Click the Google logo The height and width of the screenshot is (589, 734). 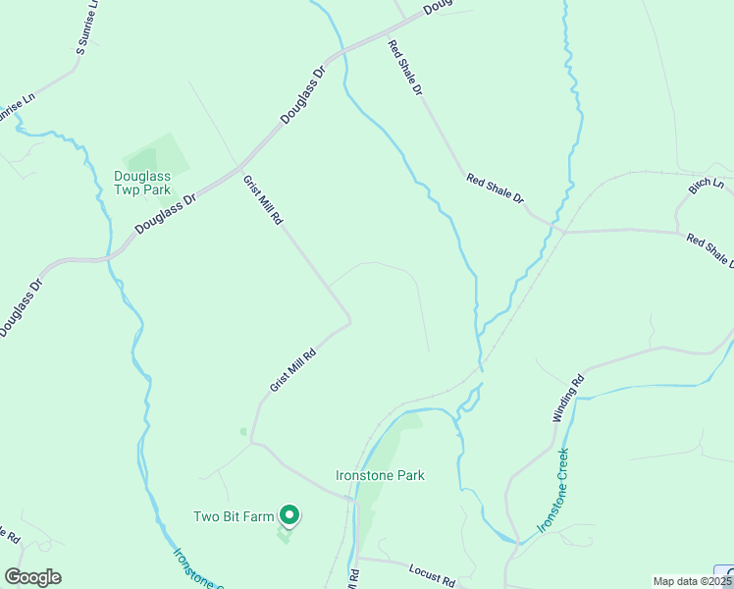[32, 577]
